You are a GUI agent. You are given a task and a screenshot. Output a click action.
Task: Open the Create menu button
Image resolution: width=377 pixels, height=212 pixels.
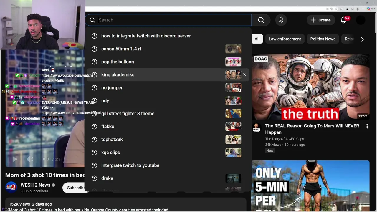[x=321, y=20]
